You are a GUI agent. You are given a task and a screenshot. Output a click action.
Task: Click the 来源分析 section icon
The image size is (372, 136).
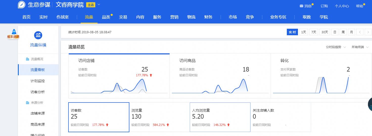coord(28,103)
